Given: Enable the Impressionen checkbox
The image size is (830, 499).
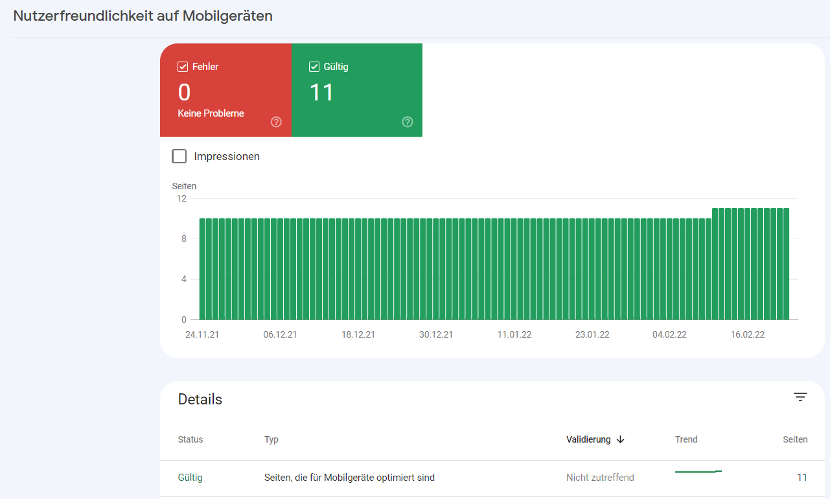Looking at the screenshot, I should (x=179, y=156).
